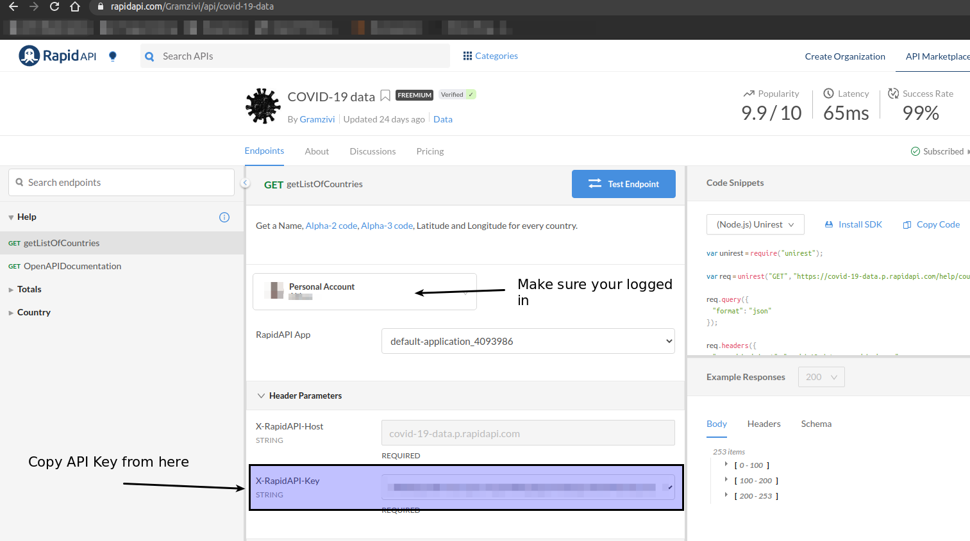Open the Categories grid menu
Image resolution: width=970 pixels, height=541 pixels.
490,56
